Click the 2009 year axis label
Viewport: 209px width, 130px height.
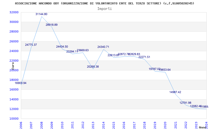pos(52,125)
